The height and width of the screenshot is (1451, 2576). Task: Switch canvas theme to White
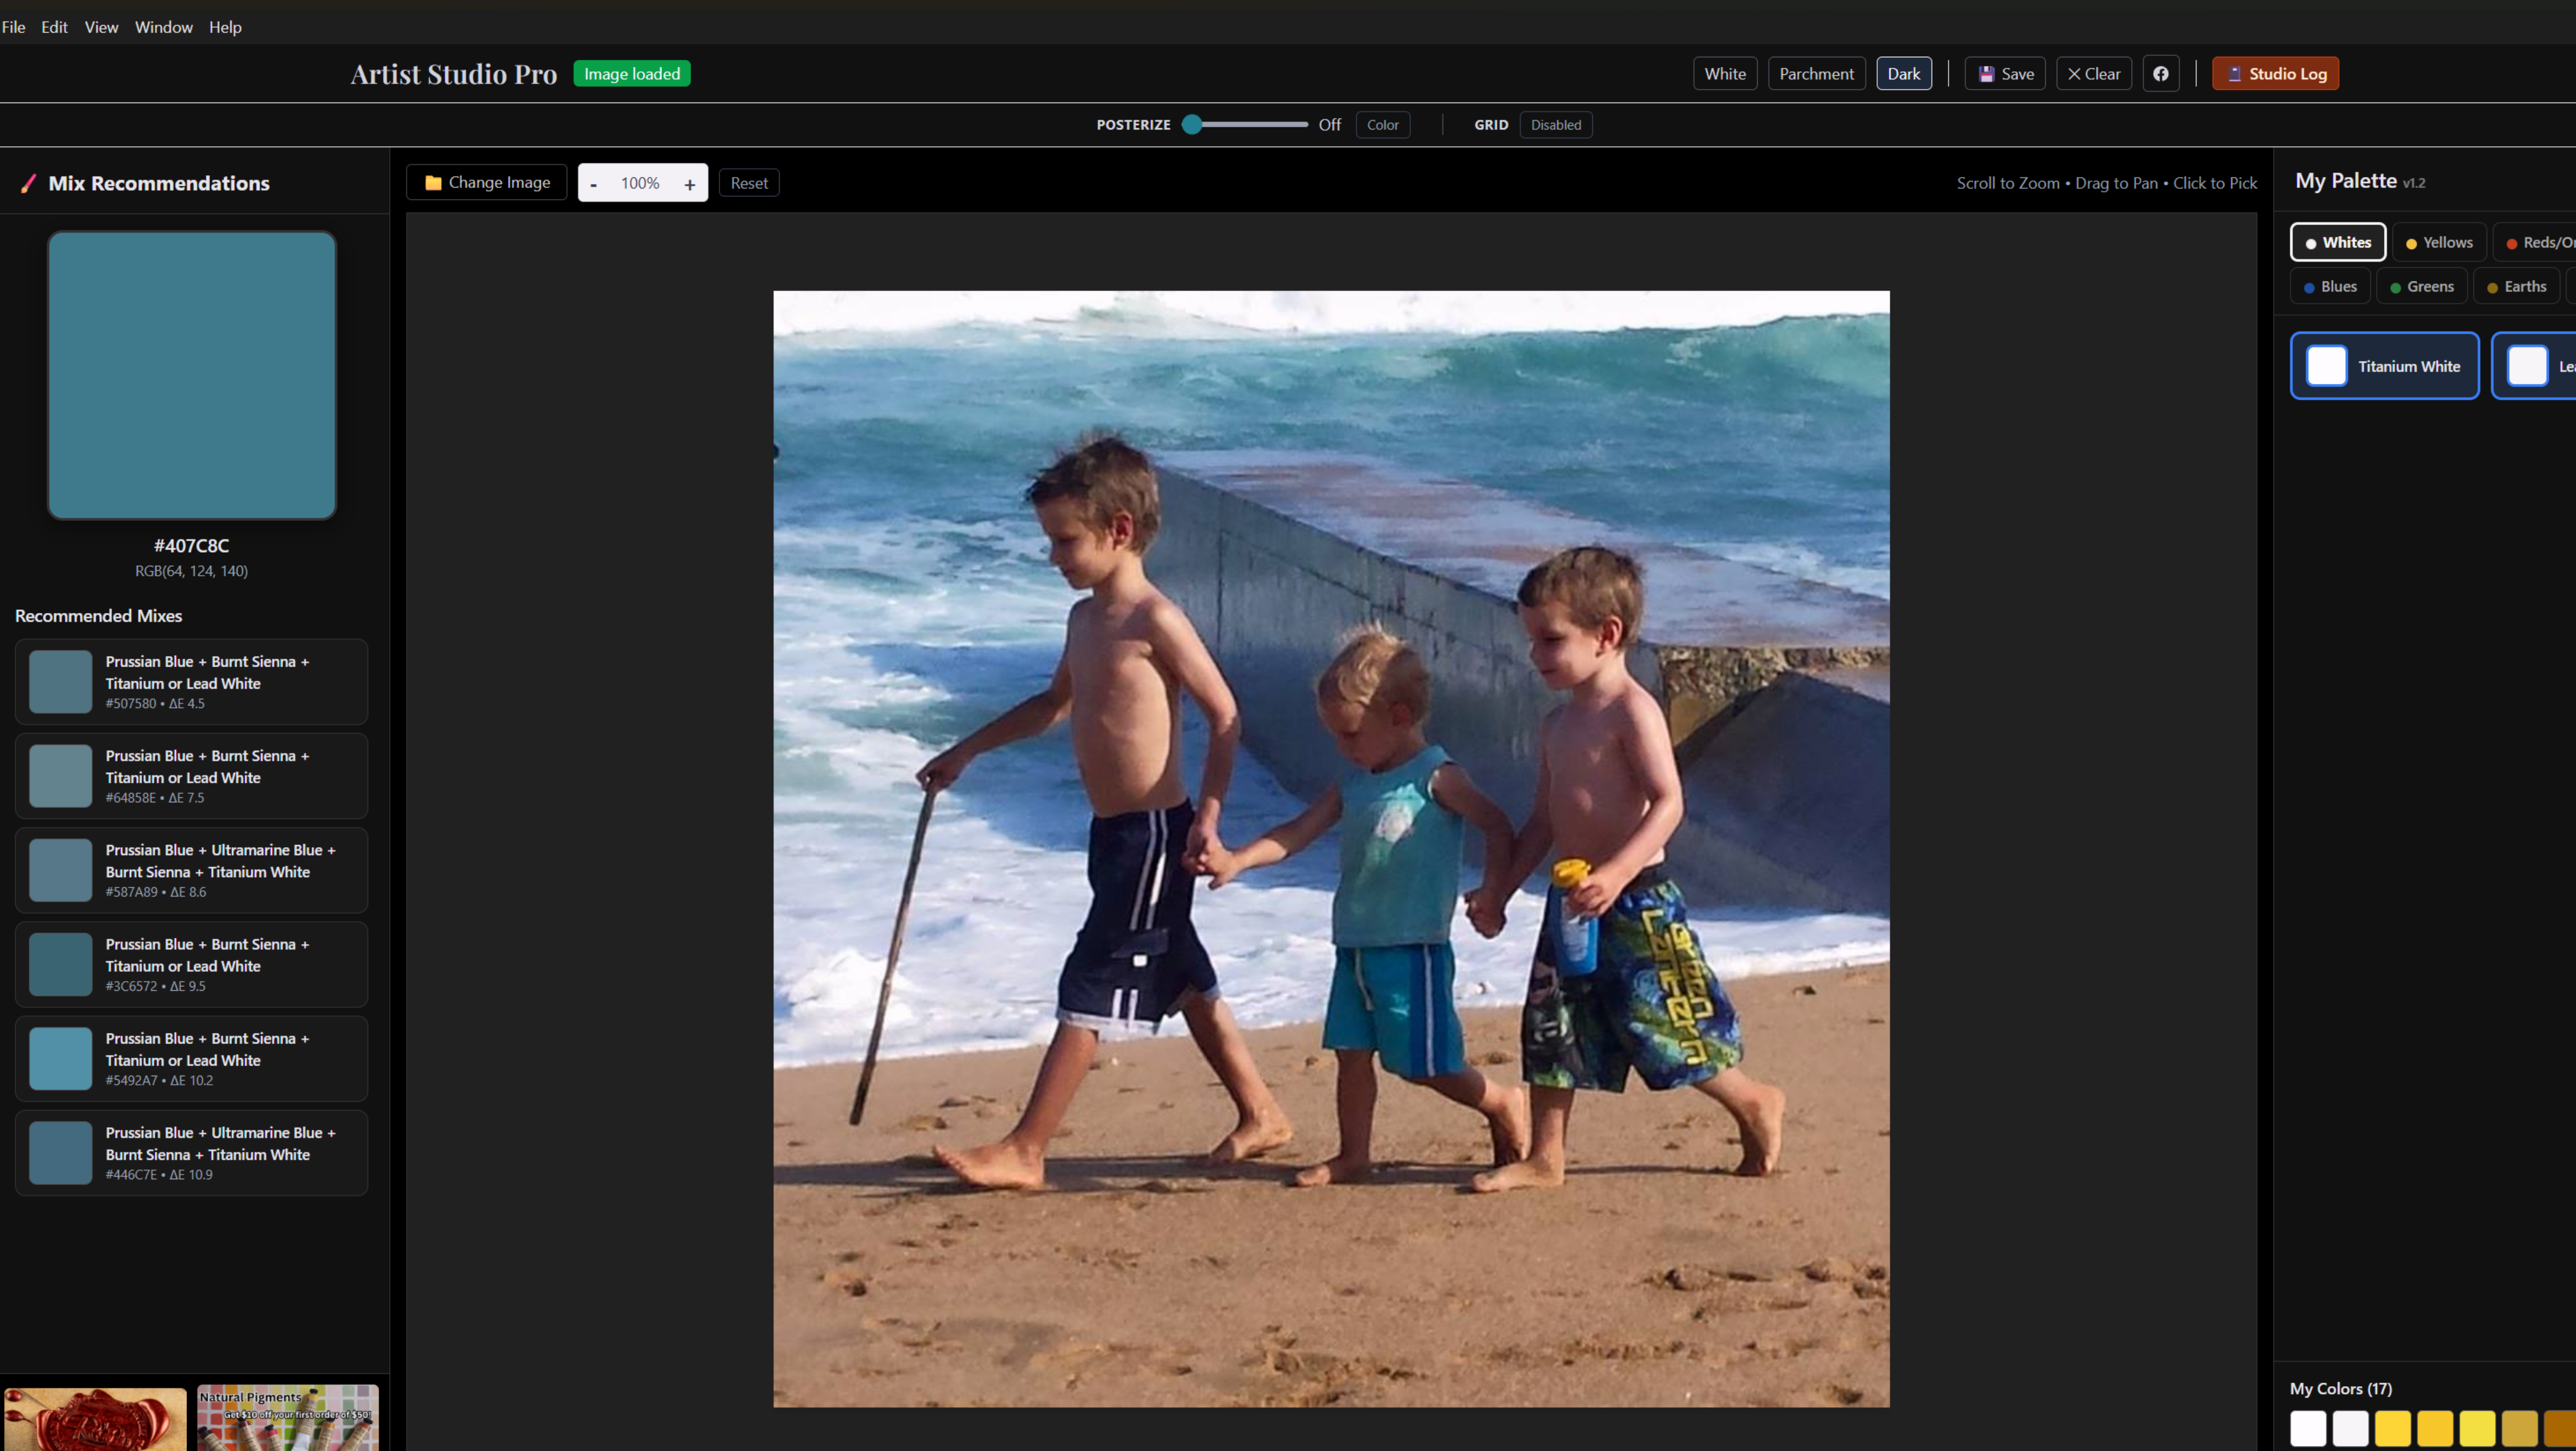point(1724,73)
